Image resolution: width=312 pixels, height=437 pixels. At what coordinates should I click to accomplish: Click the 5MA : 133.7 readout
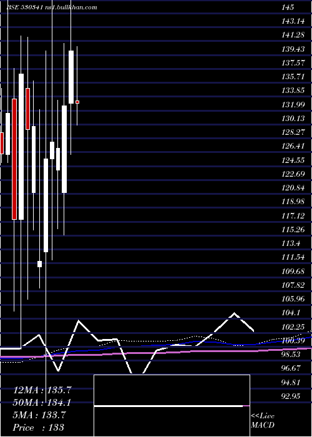pos(39,415)
